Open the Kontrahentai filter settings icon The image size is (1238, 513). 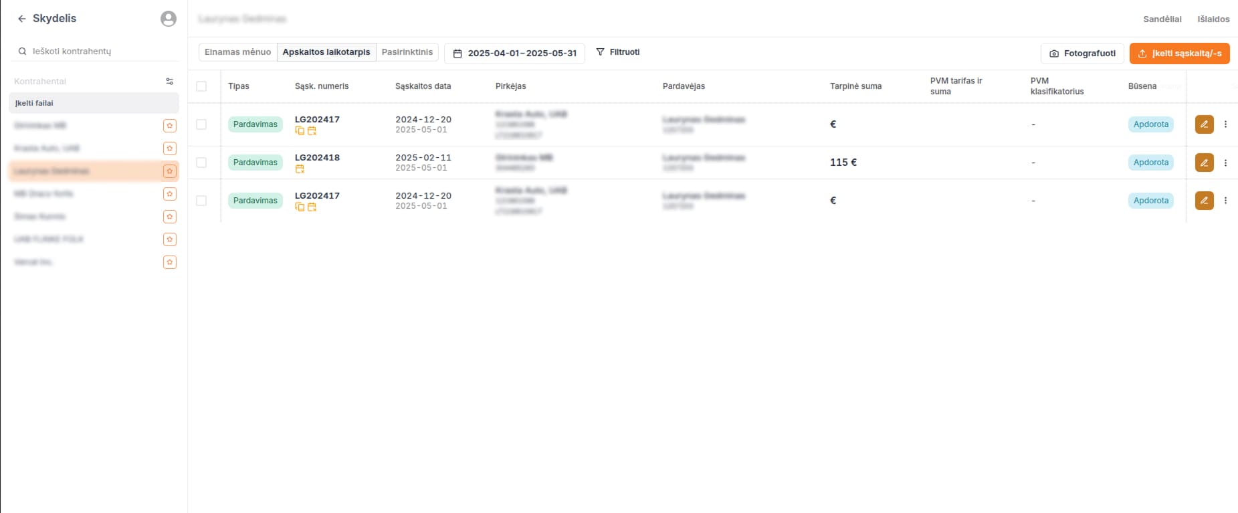(170, 82)
